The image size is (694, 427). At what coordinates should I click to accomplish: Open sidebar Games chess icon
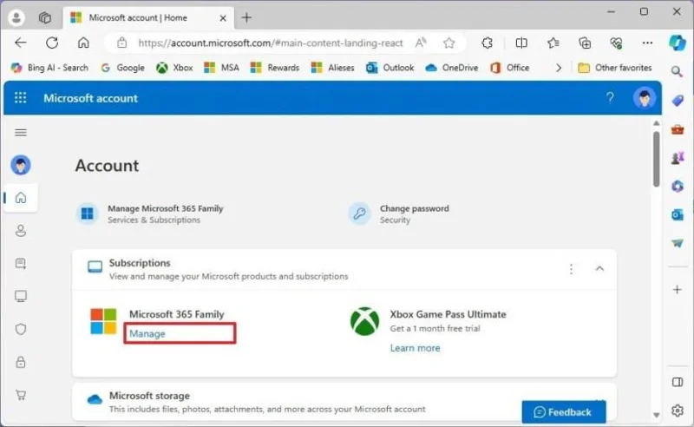point(678,158)
